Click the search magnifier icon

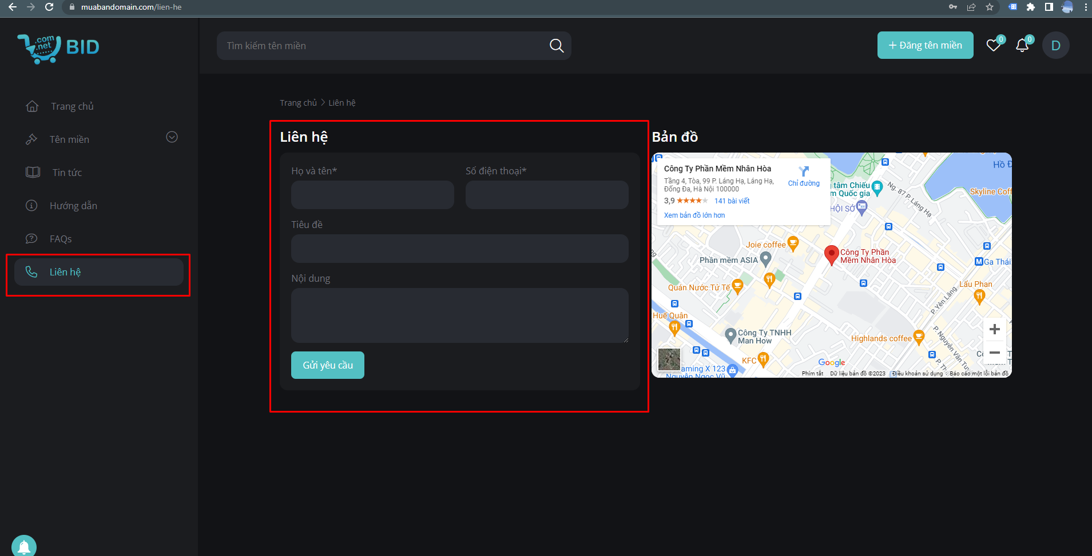click(x=556, y=46)
